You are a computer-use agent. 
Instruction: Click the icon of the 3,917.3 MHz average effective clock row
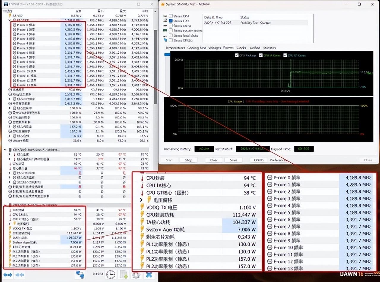point(10,104)
